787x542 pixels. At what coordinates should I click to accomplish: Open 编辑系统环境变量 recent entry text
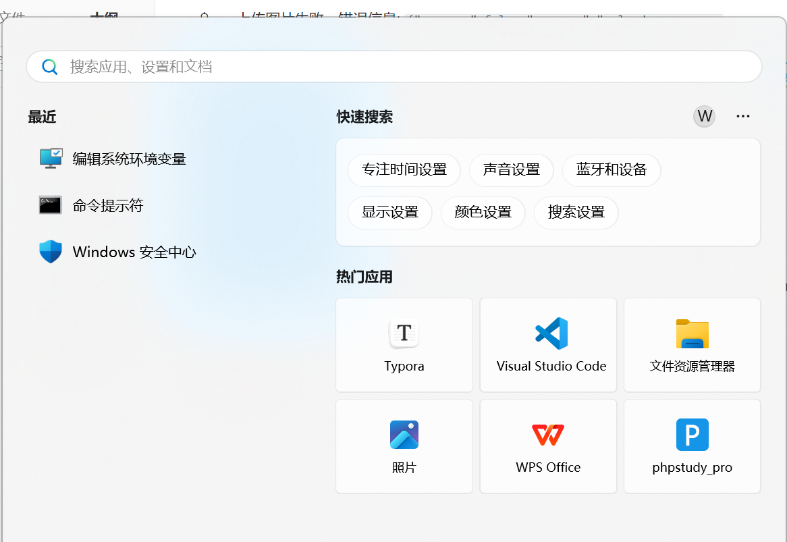[129, 159]
